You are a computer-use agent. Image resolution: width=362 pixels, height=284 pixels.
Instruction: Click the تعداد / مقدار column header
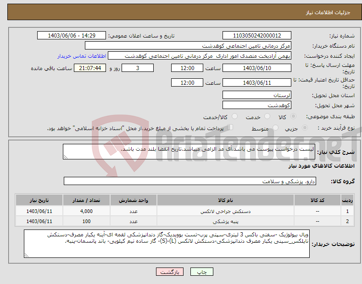point(86,200)
